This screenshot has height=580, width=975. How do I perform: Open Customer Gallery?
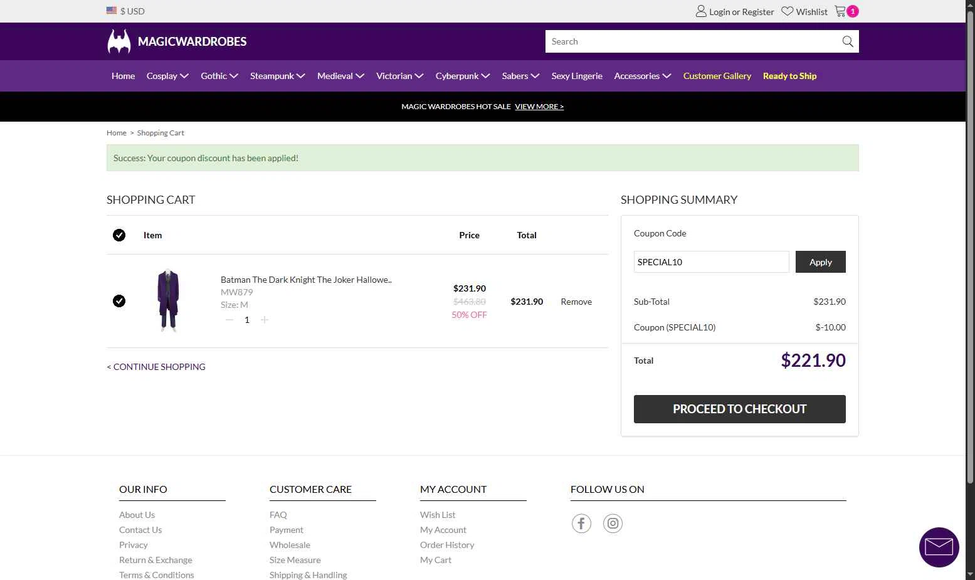[x=717, y=76]
